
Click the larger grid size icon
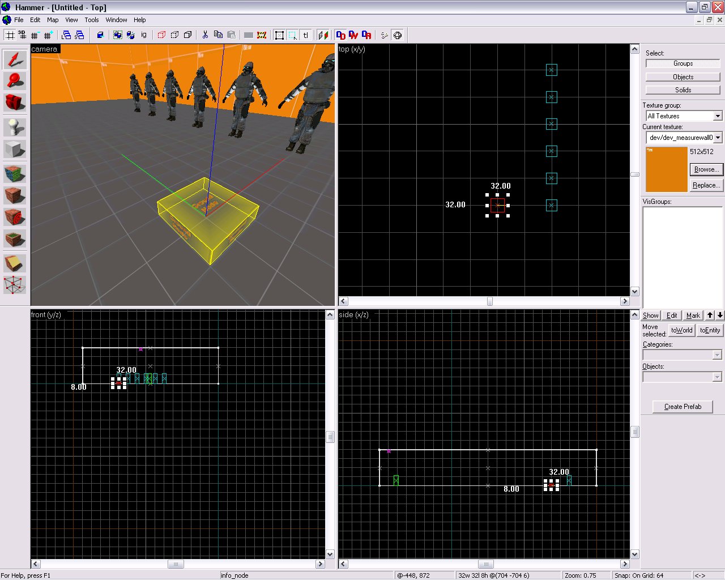coord(48,35)
